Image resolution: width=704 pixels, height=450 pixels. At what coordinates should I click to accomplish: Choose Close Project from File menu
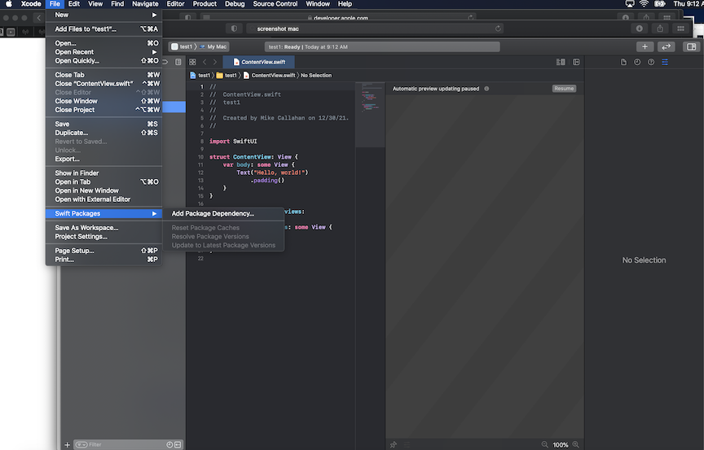103,110
